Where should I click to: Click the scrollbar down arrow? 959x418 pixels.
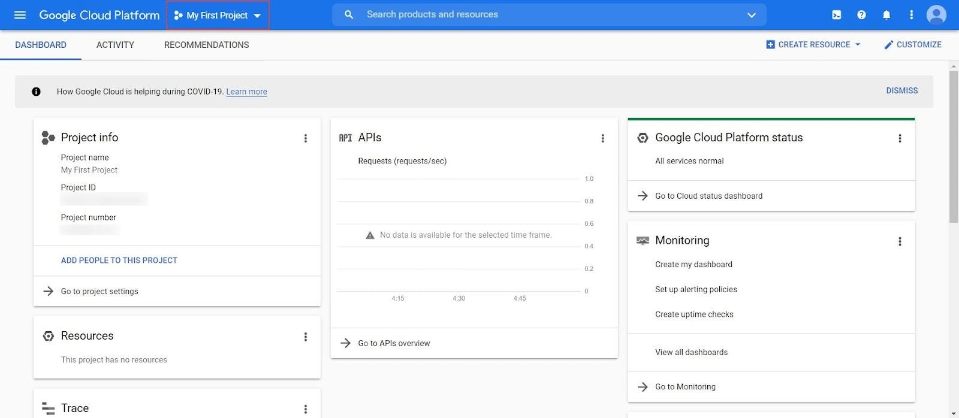click(954, 413)
